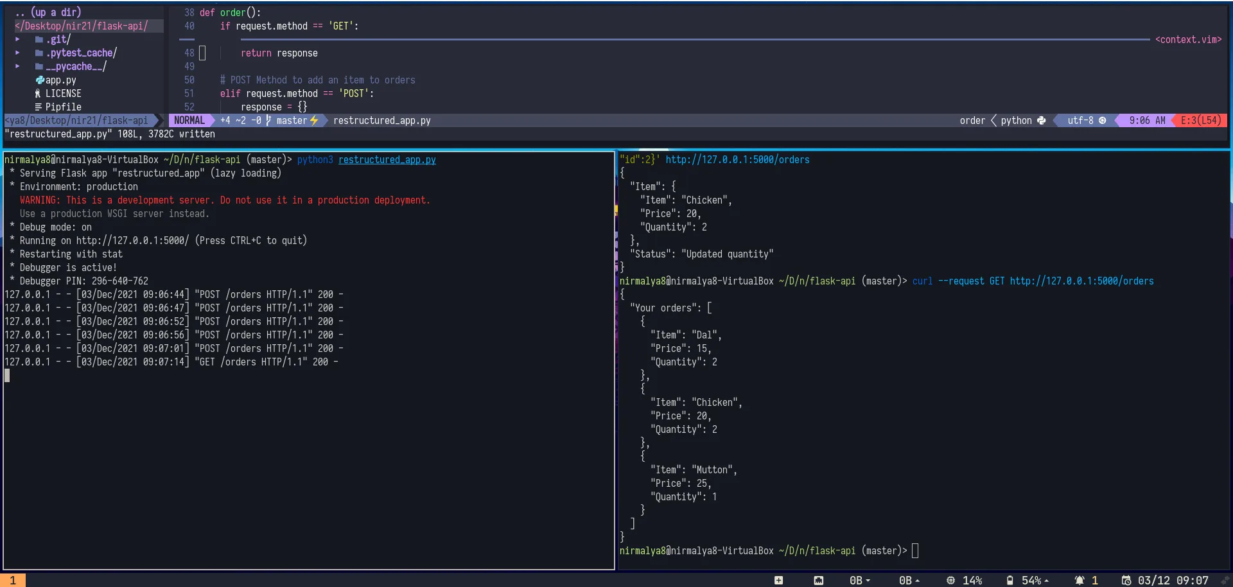Image resolution: width=1233 pixels, height=587 pixels.
Task: Click the Pipfile text file icon
Action: pos(39,107)
